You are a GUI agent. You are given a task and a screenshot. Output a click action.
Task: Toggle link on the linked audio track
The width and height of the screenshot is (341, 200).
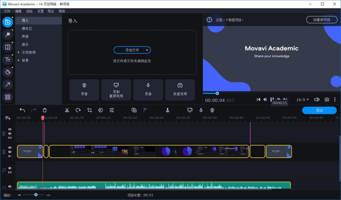10,172
